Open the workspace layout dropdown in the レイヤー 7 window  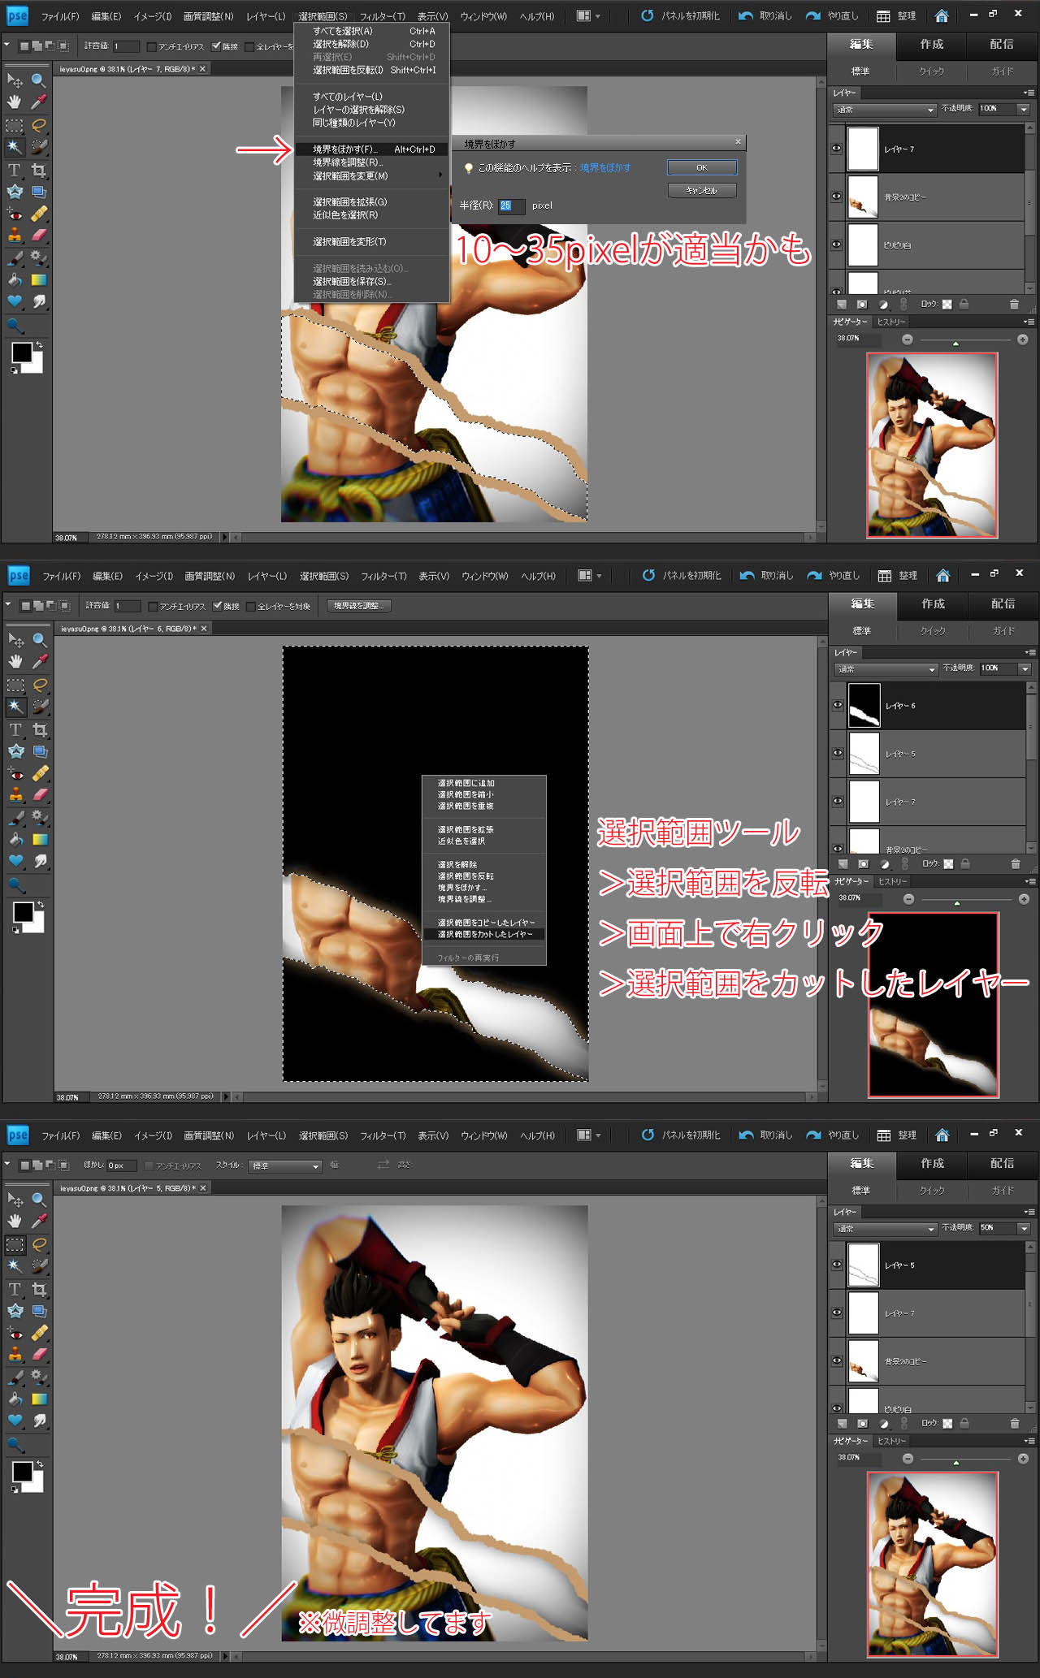point(588,15)
